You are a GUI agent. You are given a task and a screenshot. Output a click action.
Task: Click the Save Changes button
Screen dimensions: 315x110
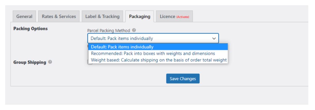pyautogui.click(x=183, y=78)
